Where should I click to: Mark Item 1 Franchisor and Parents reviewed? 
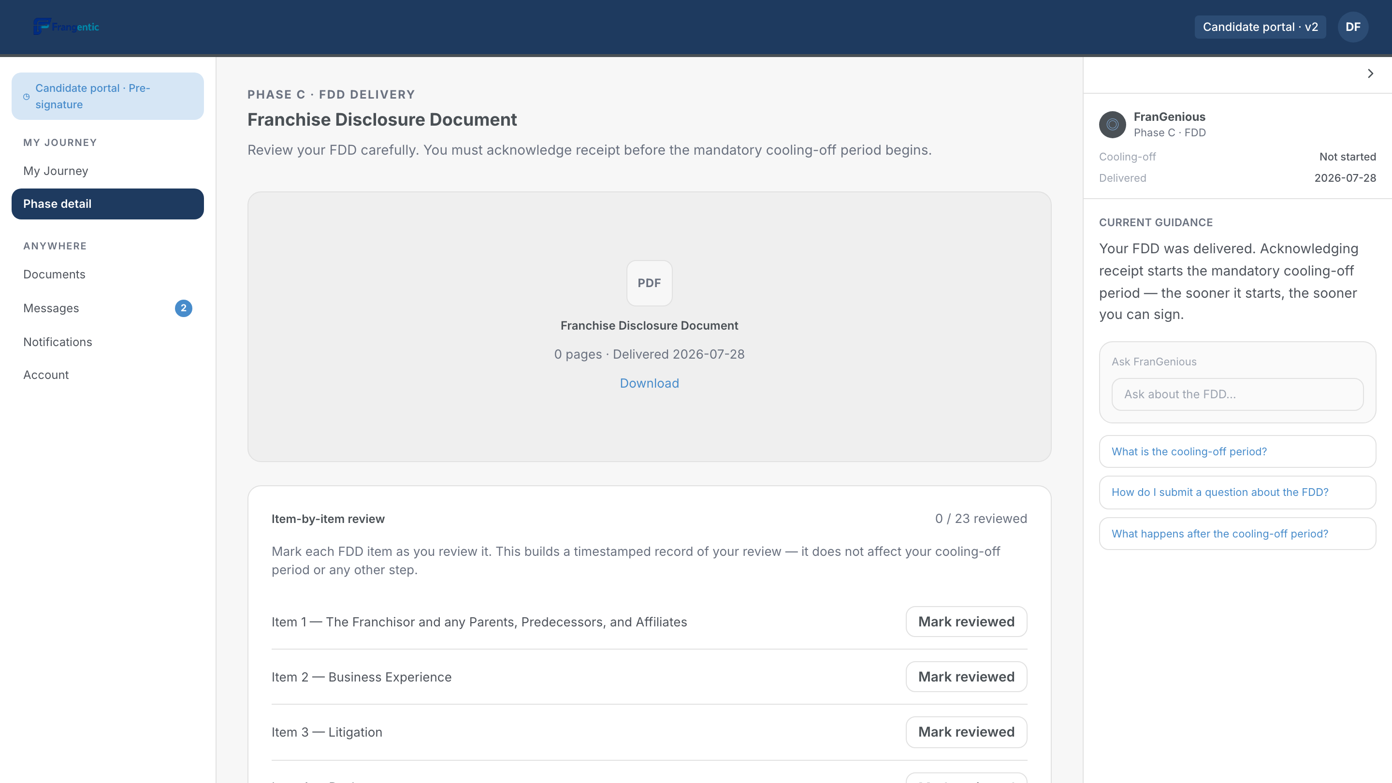point(966,622)
